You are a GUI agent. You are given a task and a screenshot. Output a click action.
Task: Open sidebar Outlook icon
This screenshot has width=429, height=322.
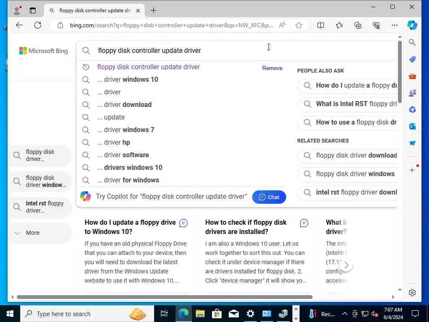[412, 126]
